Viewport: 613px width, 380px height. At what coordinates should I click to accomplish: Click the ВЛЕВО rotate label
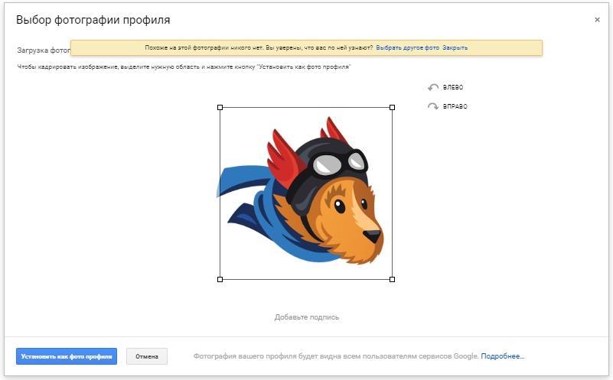tap(453, 87)
